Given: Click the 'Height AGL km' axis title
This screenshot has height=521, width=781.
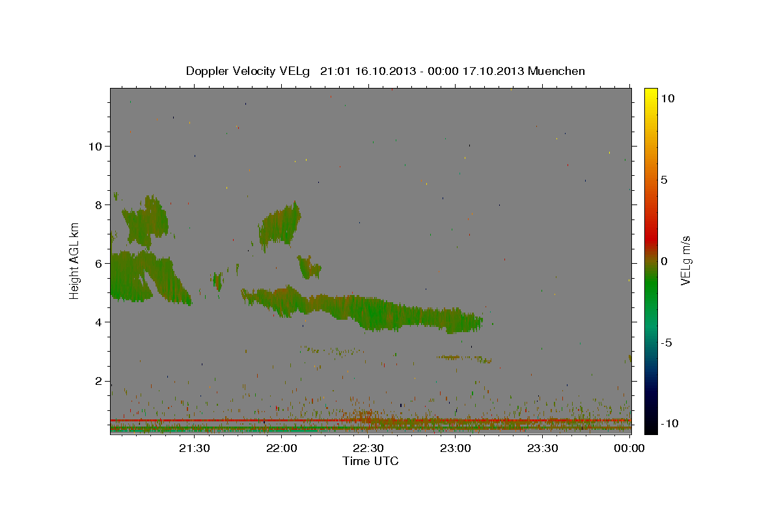Looking at the screenshot, I should coord(75,260).
